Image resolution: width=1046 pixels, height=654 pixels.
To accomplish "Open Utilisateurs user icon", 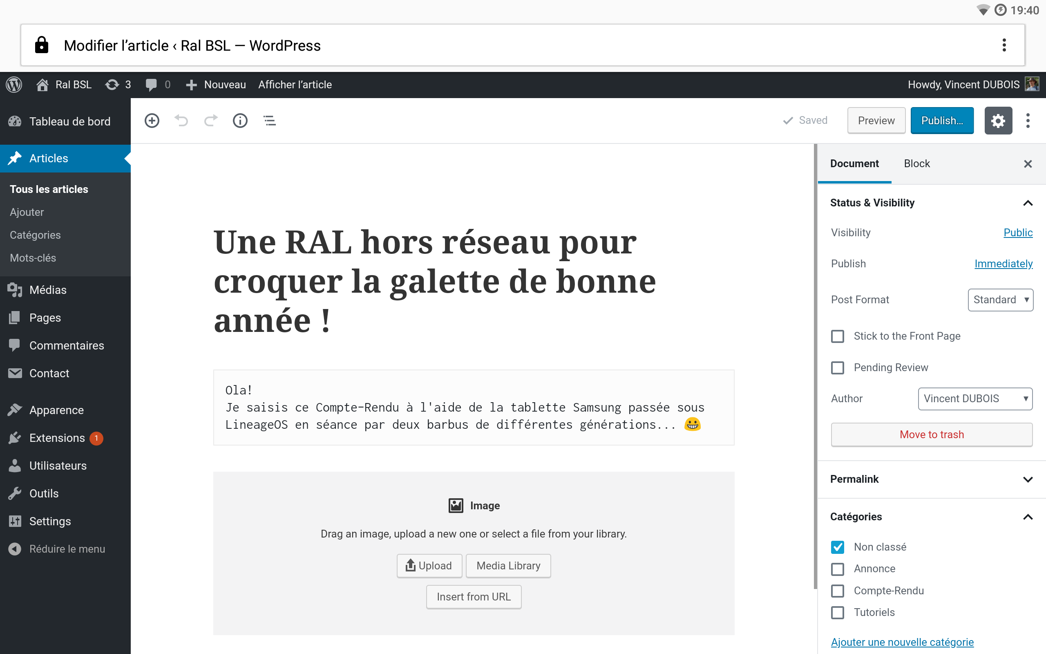I will (x=15, y=466).
